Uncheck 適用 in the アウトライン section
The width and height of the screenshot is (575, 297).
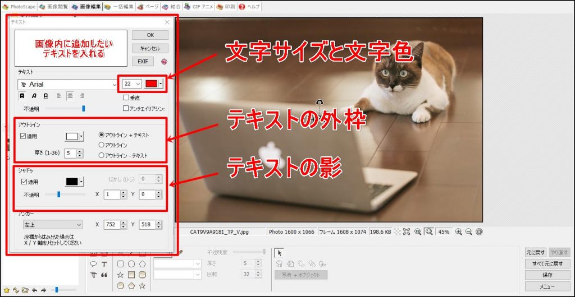(x=24, y=136)
